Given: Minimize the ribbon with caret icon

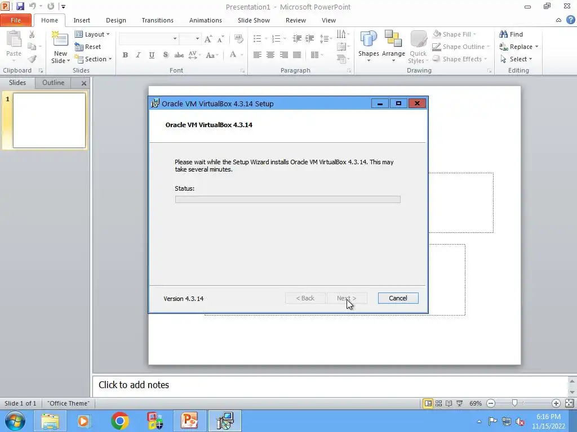Looking at the screenshot, I should click(x=558, y=20).
